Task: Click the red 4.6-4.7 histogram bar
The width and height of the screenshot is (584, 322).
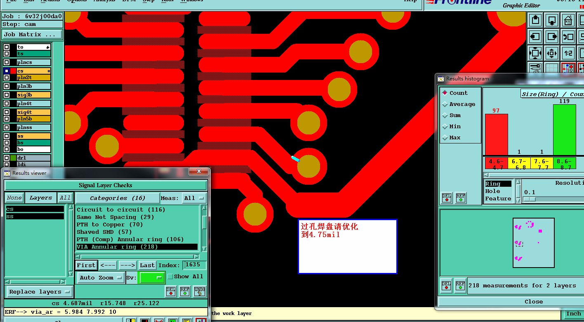Action: pyautogui.click(x=496, y=134)
